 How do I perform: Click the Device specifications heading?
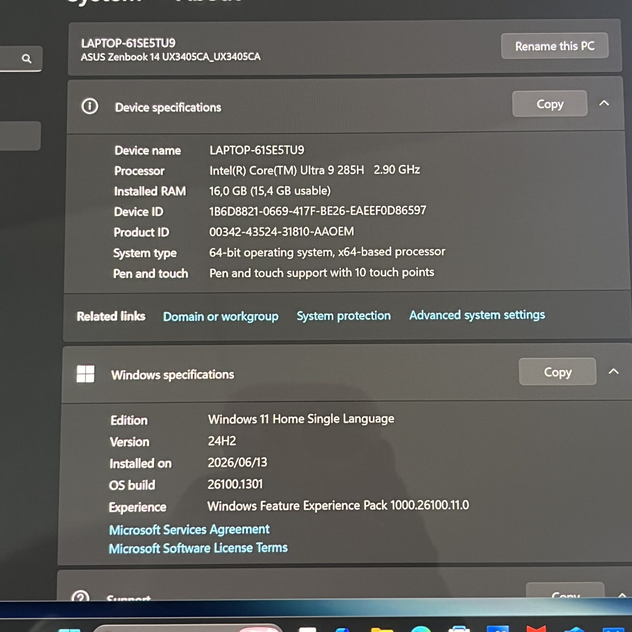[x=168, y=107]
